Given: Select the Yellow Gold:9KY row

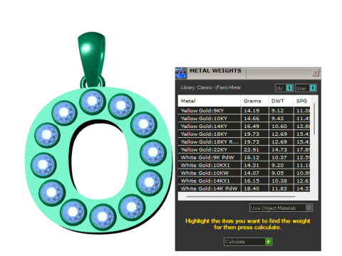Looking at the screenshot, I should (244, 111).
